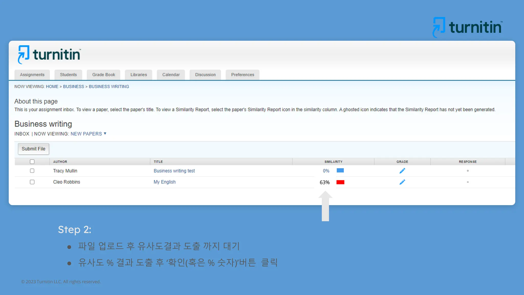Go to the Libraries tab
The width and height of the screenshot is (524, 295).
(139, 75)
